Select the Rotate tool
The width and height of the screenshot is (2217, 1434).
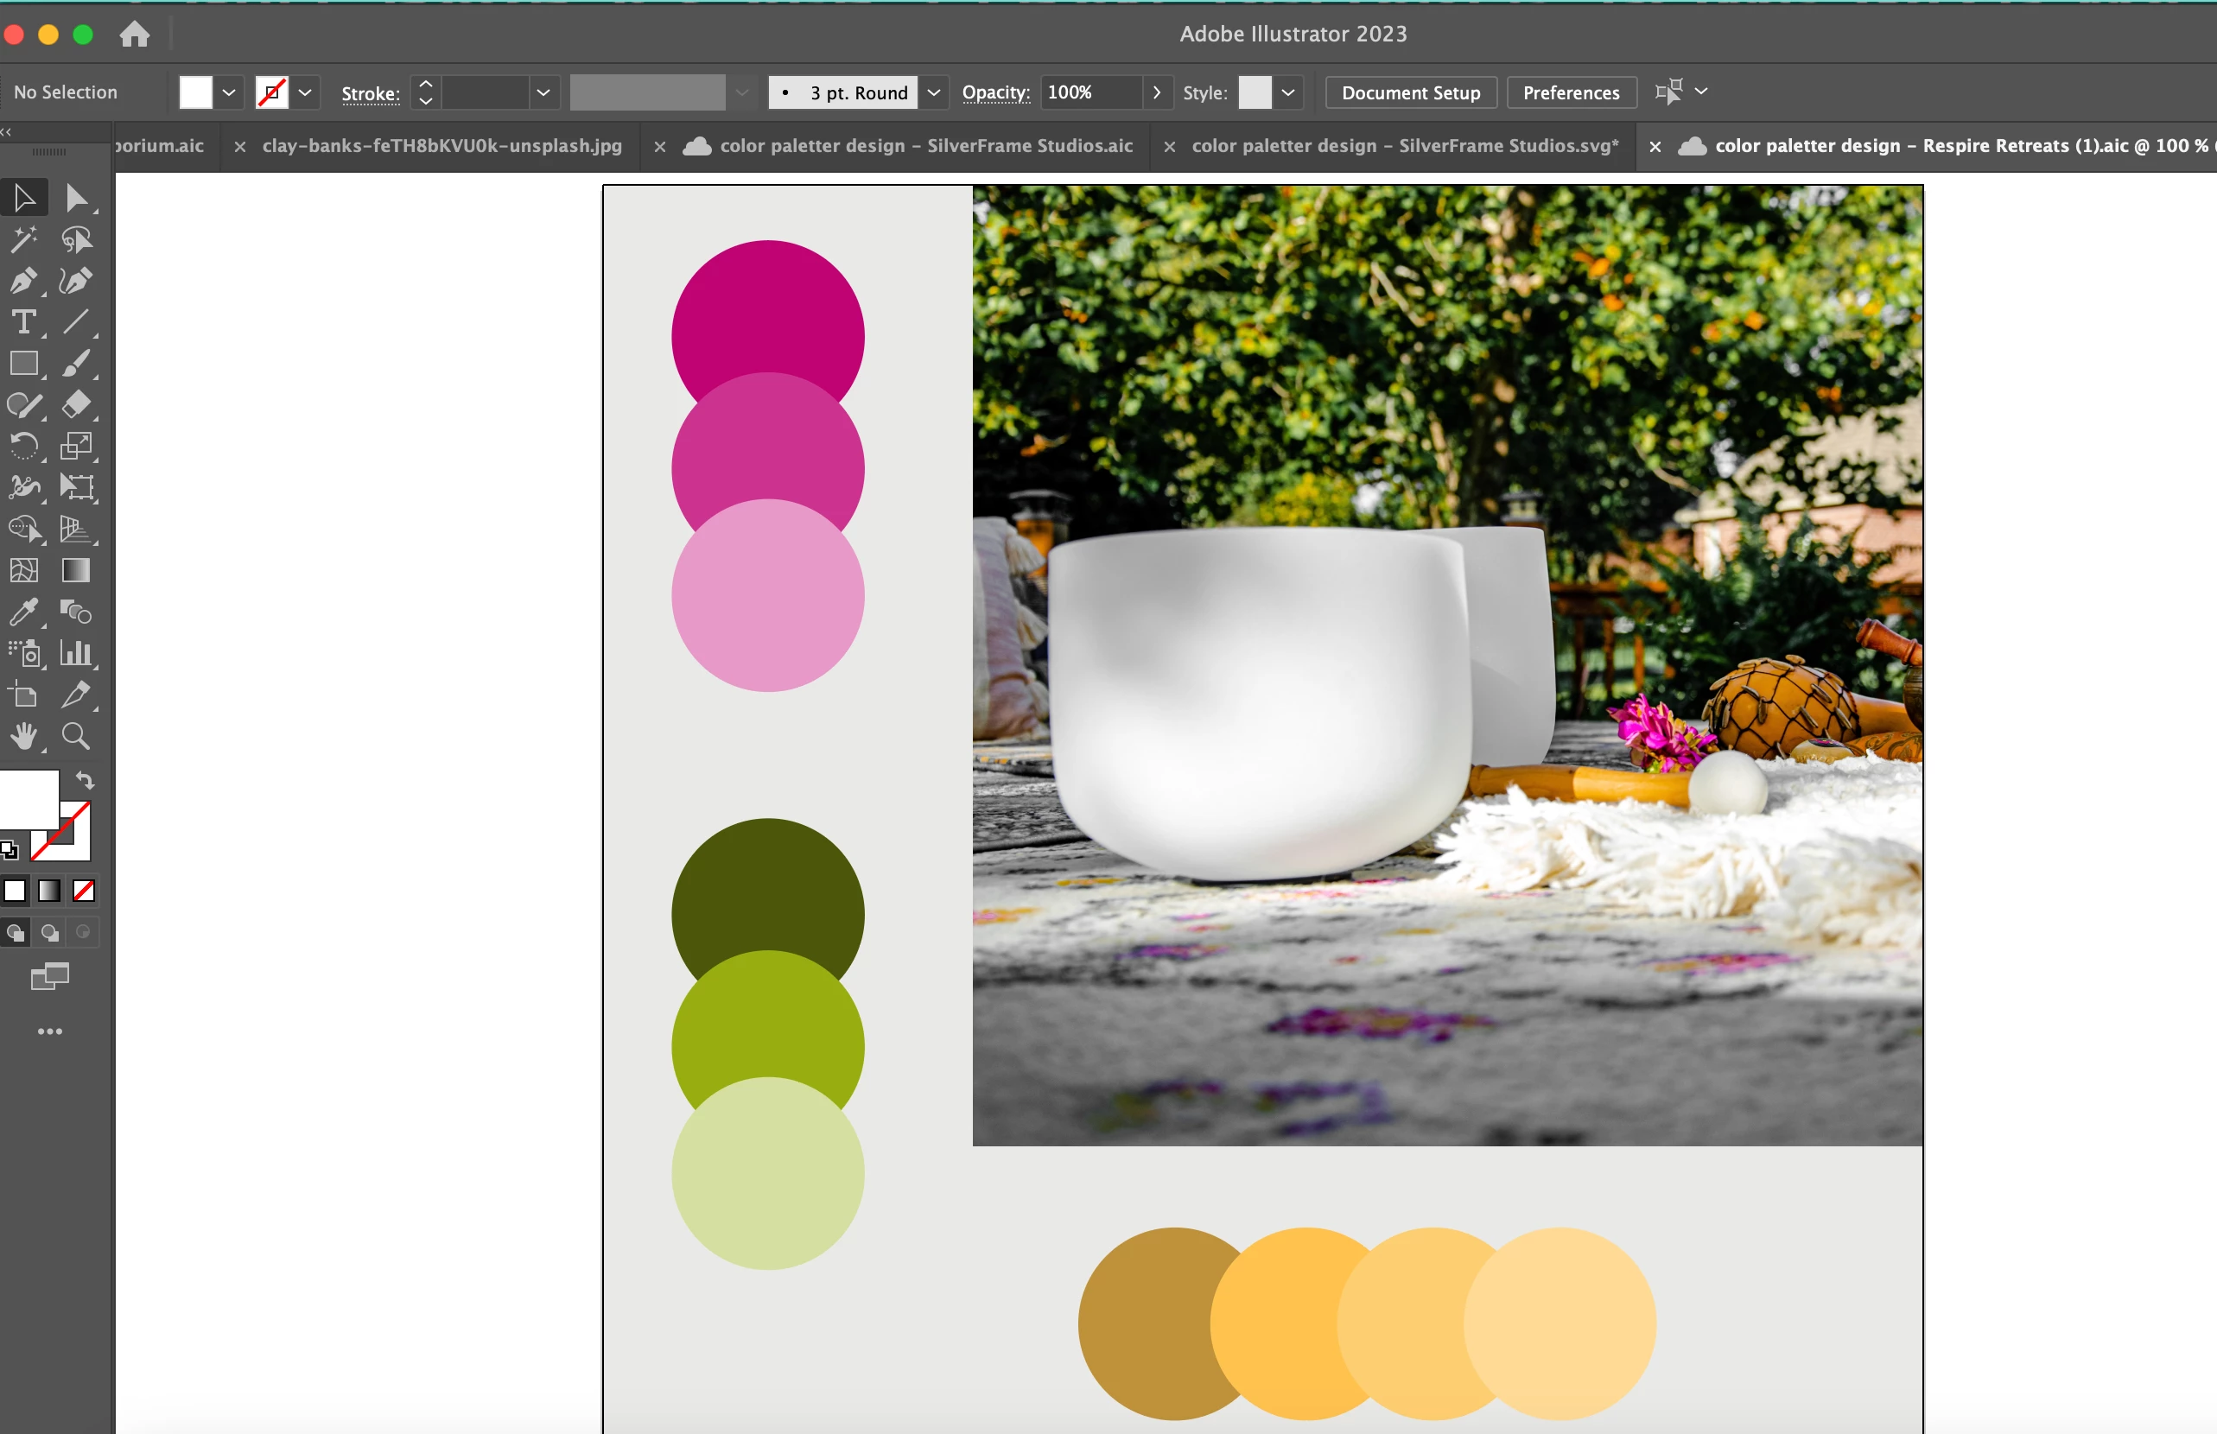point(23,446)
